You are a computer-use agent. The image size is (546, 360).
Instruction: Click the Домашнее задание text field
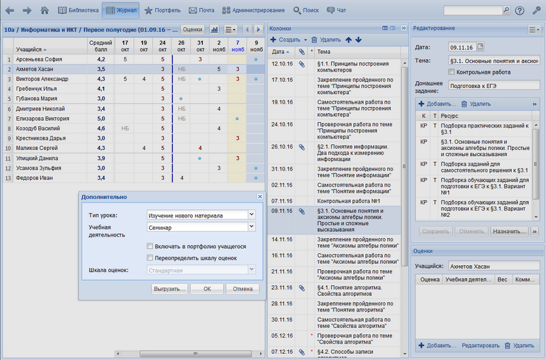point(493,87)
